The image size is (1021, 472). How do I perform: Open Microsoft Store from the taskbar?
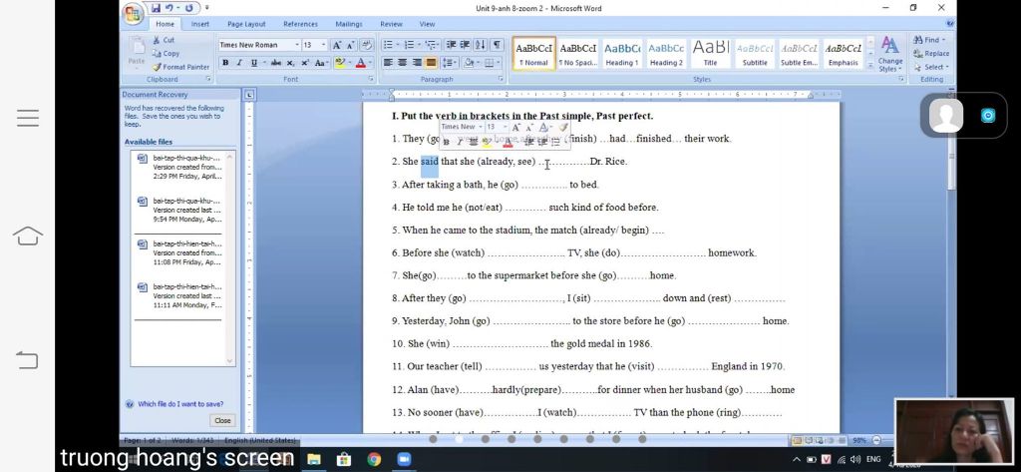(x=344, y=460)
